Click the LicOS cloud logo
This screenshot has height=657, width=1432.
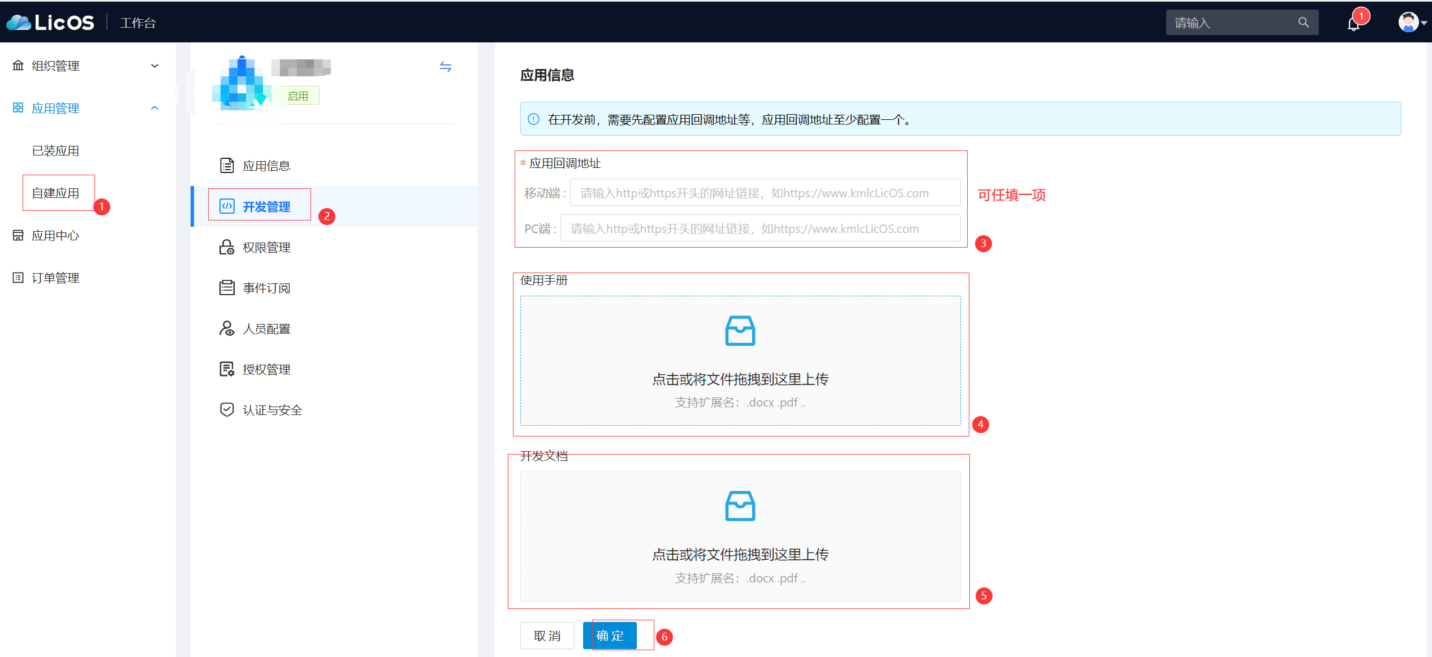point(50,23)
